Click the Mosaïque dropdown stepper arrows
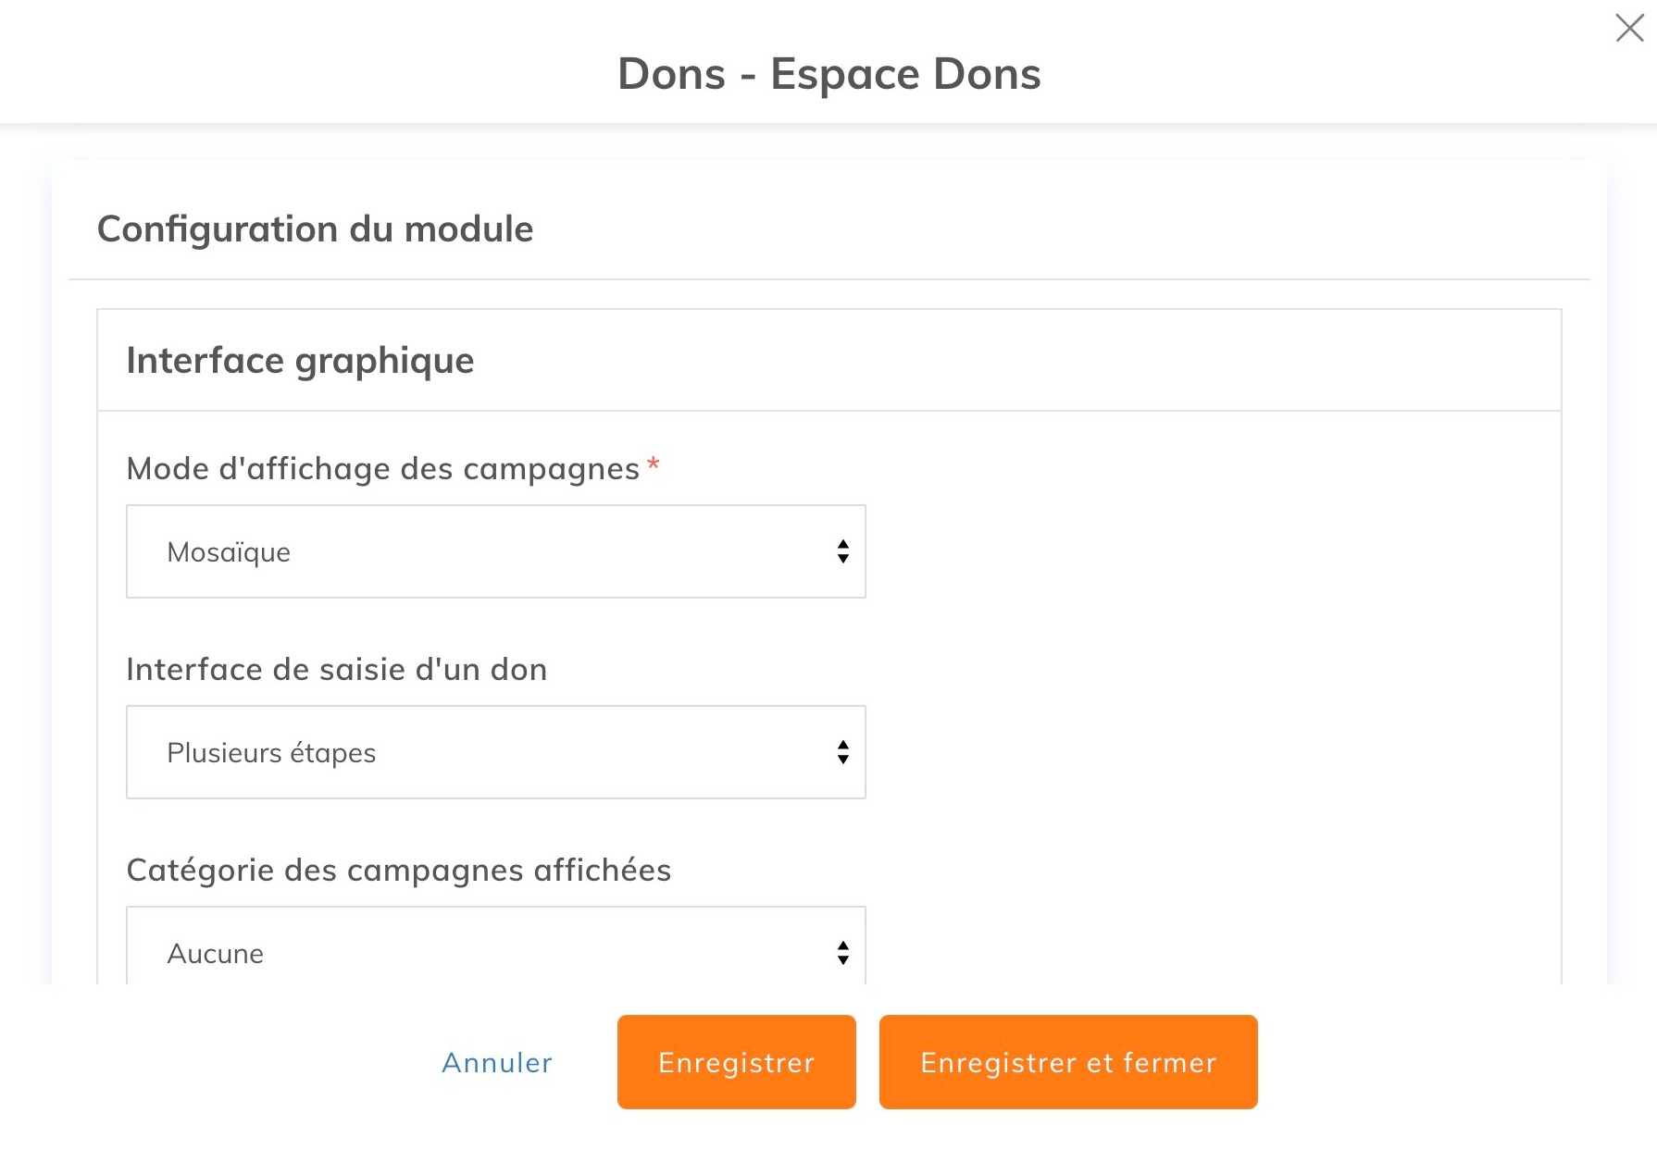This screenshot has width=1657, height=1162. pyautogui.click(x=842, y=551)
